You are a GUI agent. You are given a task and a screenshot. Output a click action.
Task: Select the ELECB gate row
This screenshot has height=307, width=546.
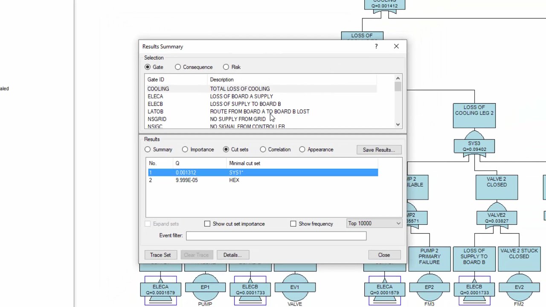click(260, 104)
